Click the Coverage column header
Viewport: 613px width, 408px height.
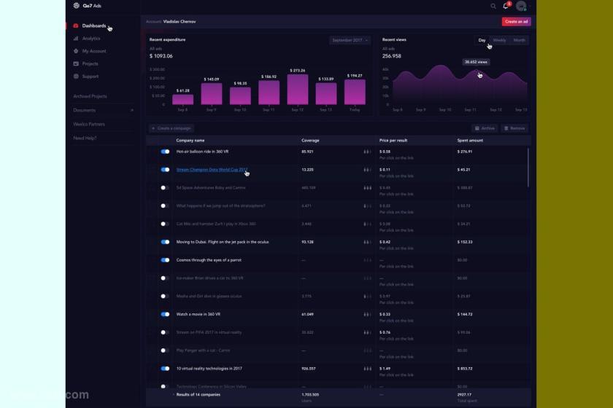310,140
